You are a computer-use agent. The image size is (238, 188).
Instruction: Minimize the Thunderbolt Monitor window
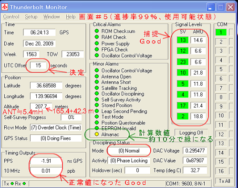pyautogui.click(x=211, y=7)
